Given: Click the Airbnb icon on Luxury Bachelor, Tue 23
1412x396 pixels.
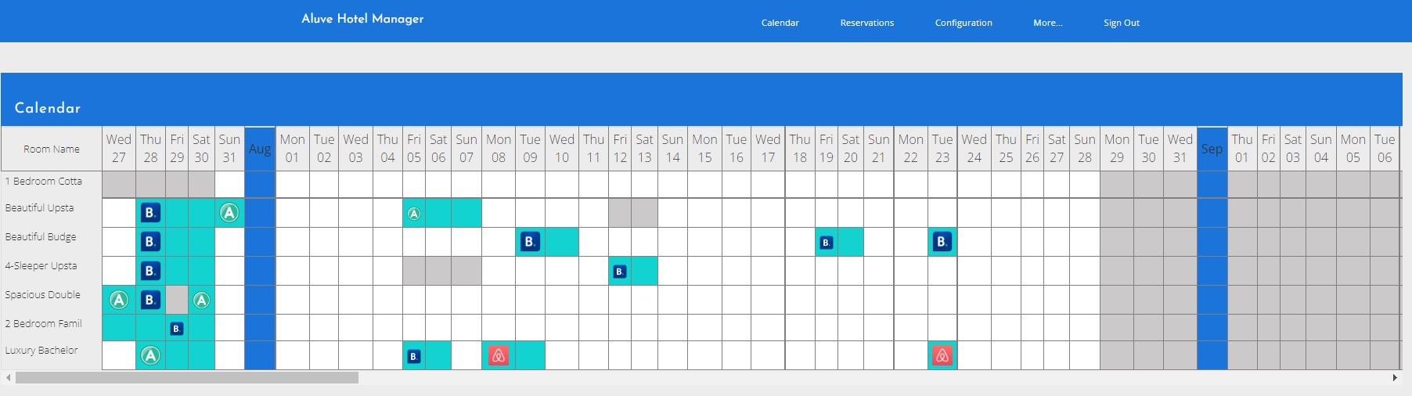Looking at the screenshot, I should [x=942, y=356].
